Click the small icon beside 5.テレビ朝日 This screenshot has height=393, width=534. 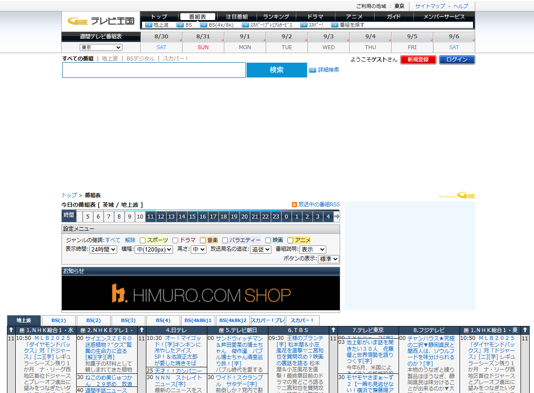pyautogui.click(x=221, y=330)
